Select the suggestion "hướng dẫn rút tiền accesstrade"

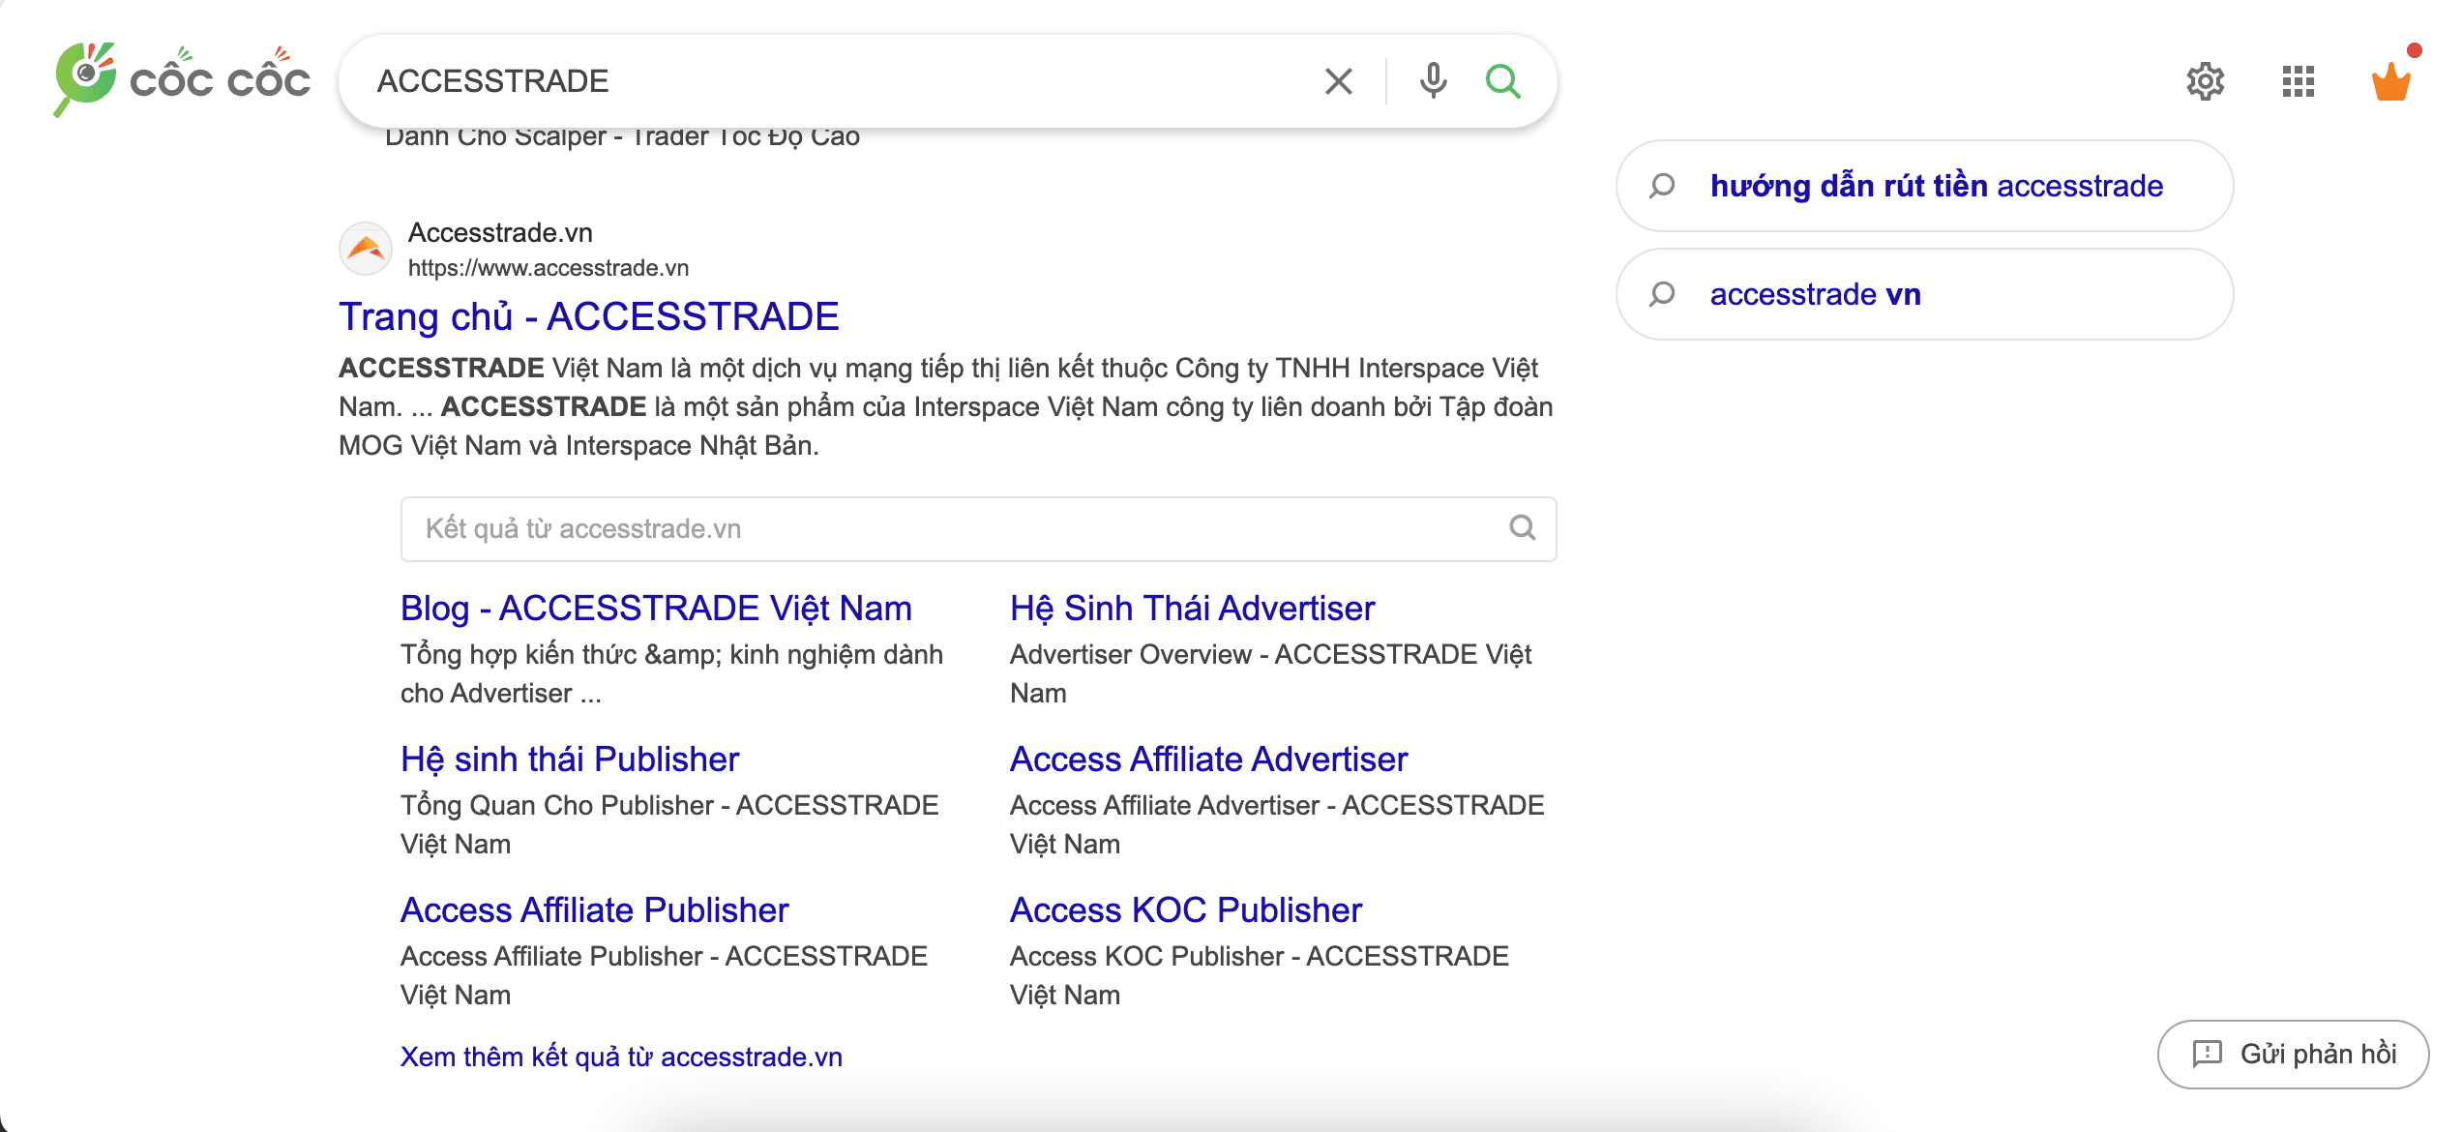(x=1936, y=186)
